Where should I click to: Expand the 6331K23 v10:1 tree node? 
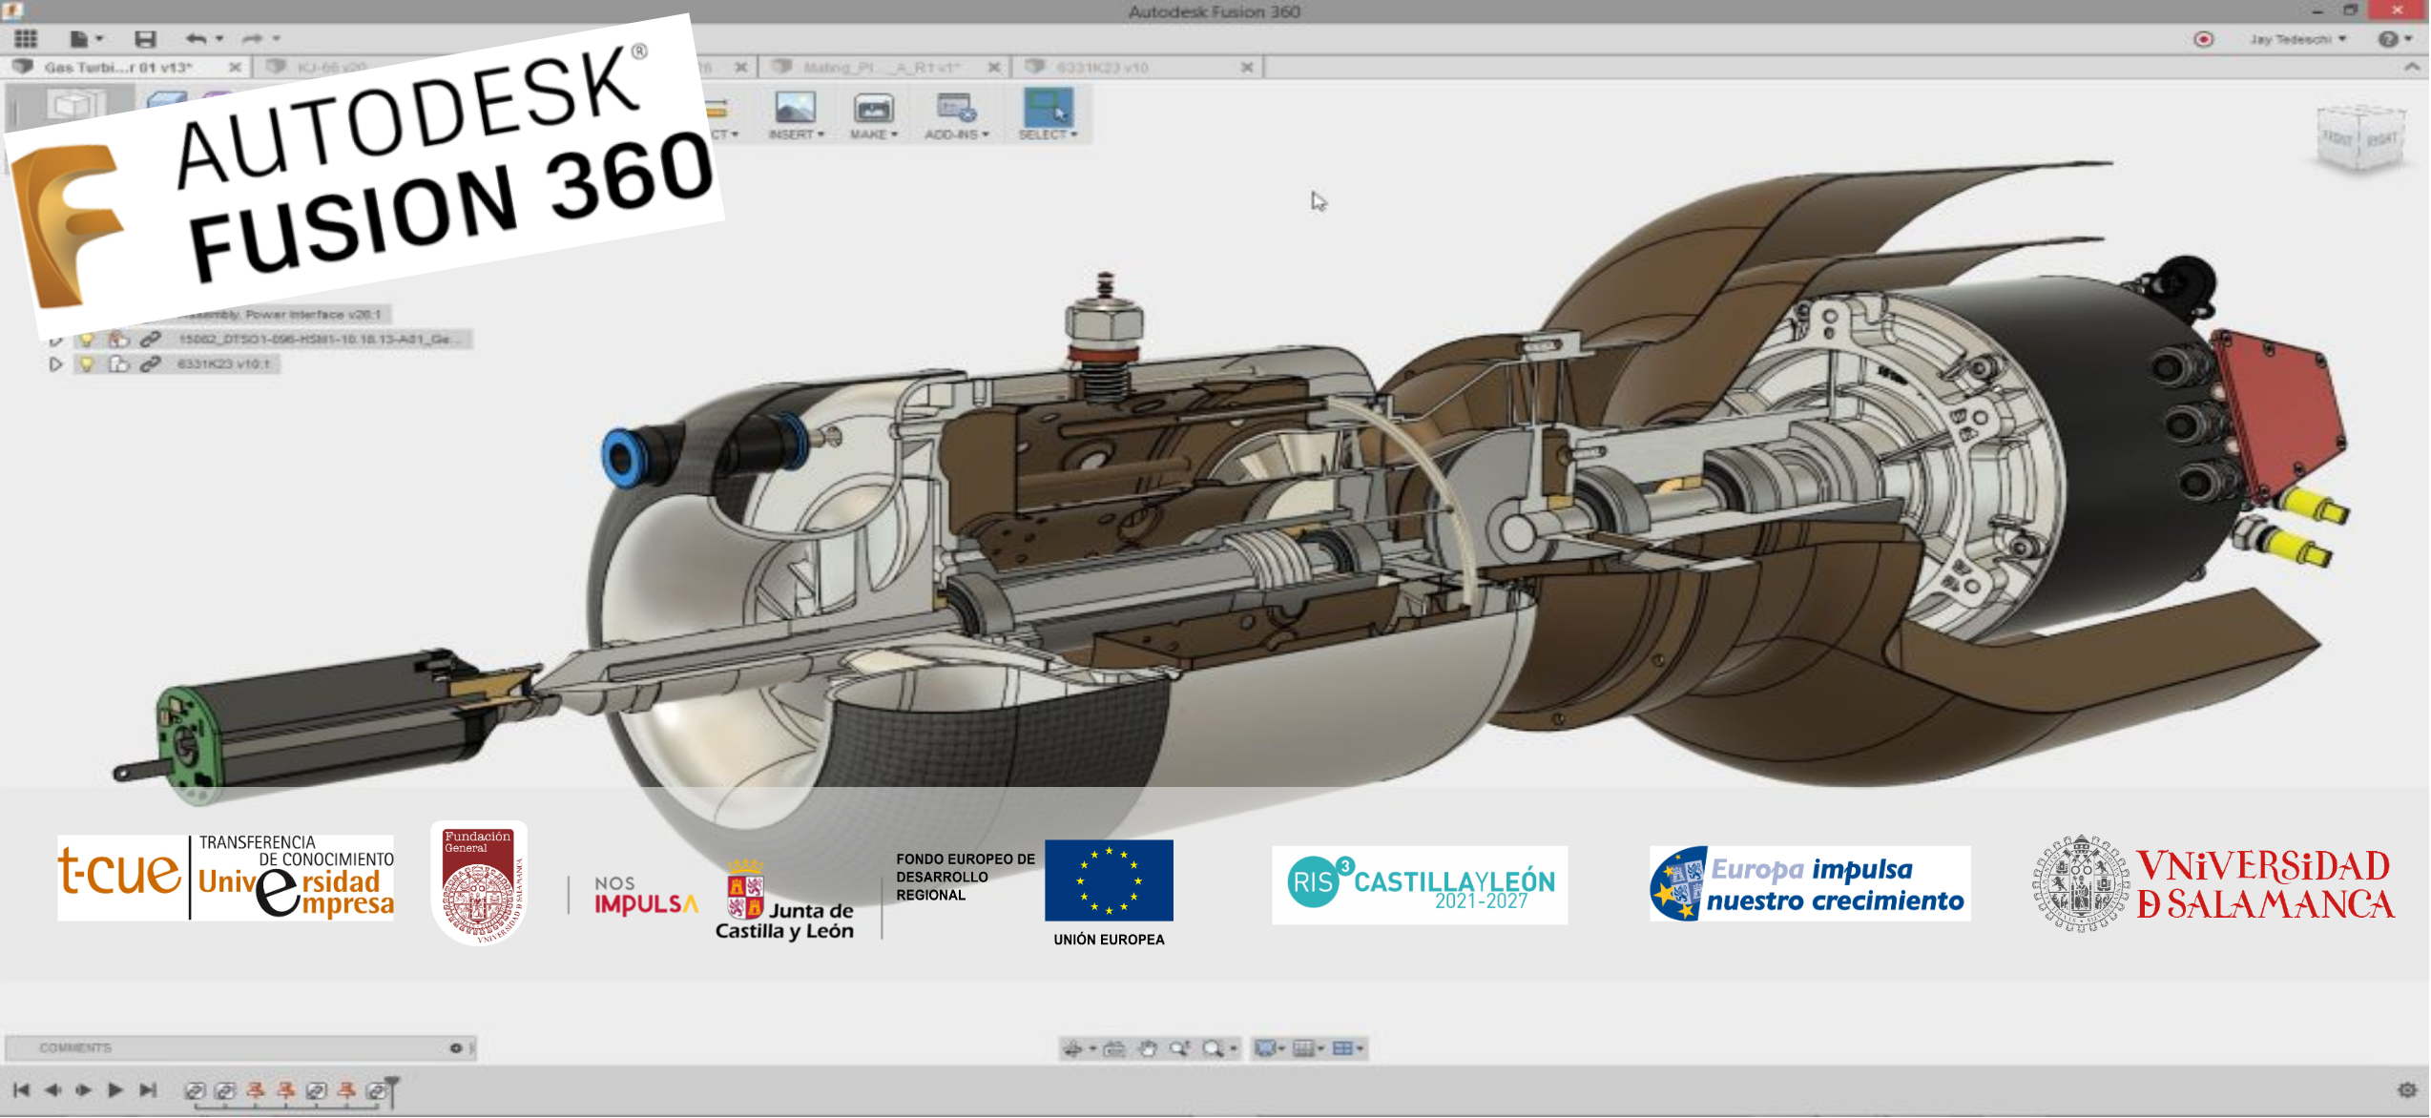[x=55, y=364]
